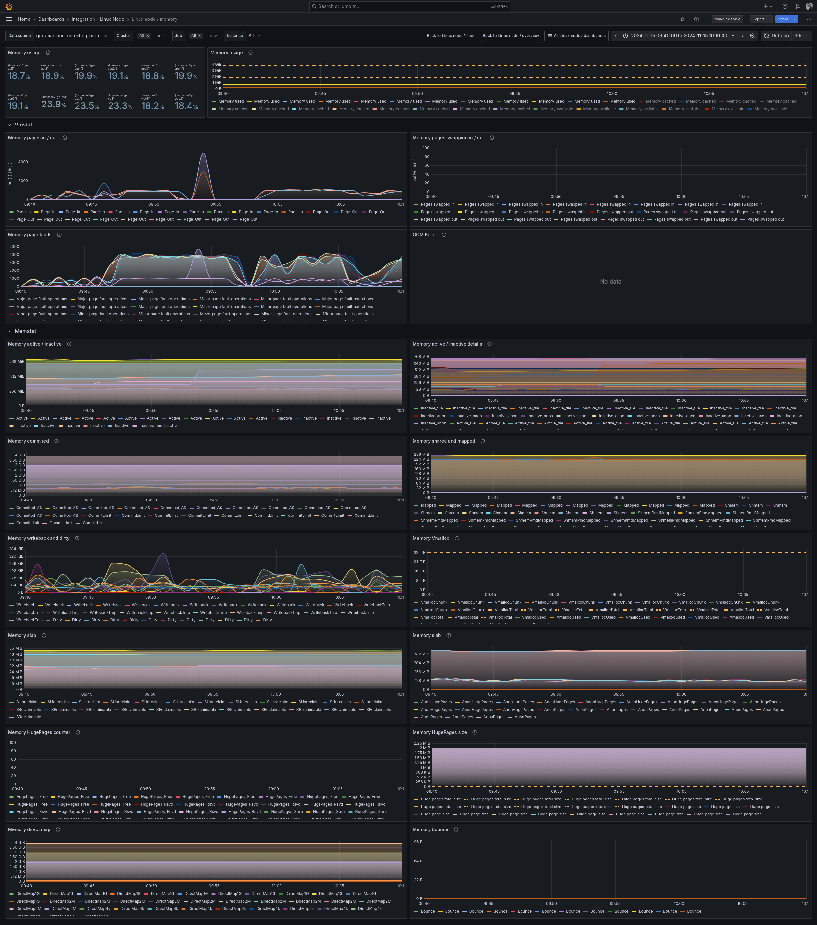
Task: Navigate to Home via the breadcrumb
Action: pos(24,19)
